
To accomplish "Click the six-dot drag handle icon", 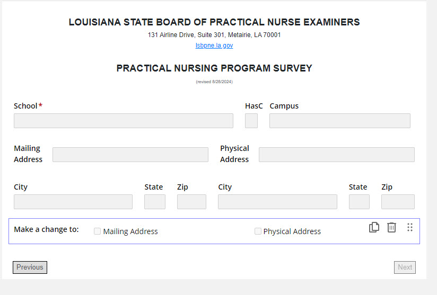I will pos(410,227).
